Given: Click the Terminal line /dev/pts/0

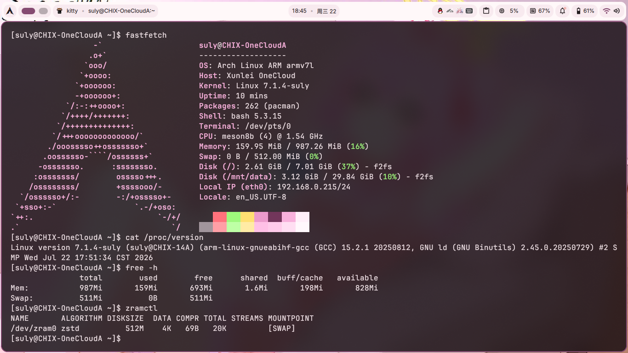Looking at the screenshot, I should pos(245,126).
